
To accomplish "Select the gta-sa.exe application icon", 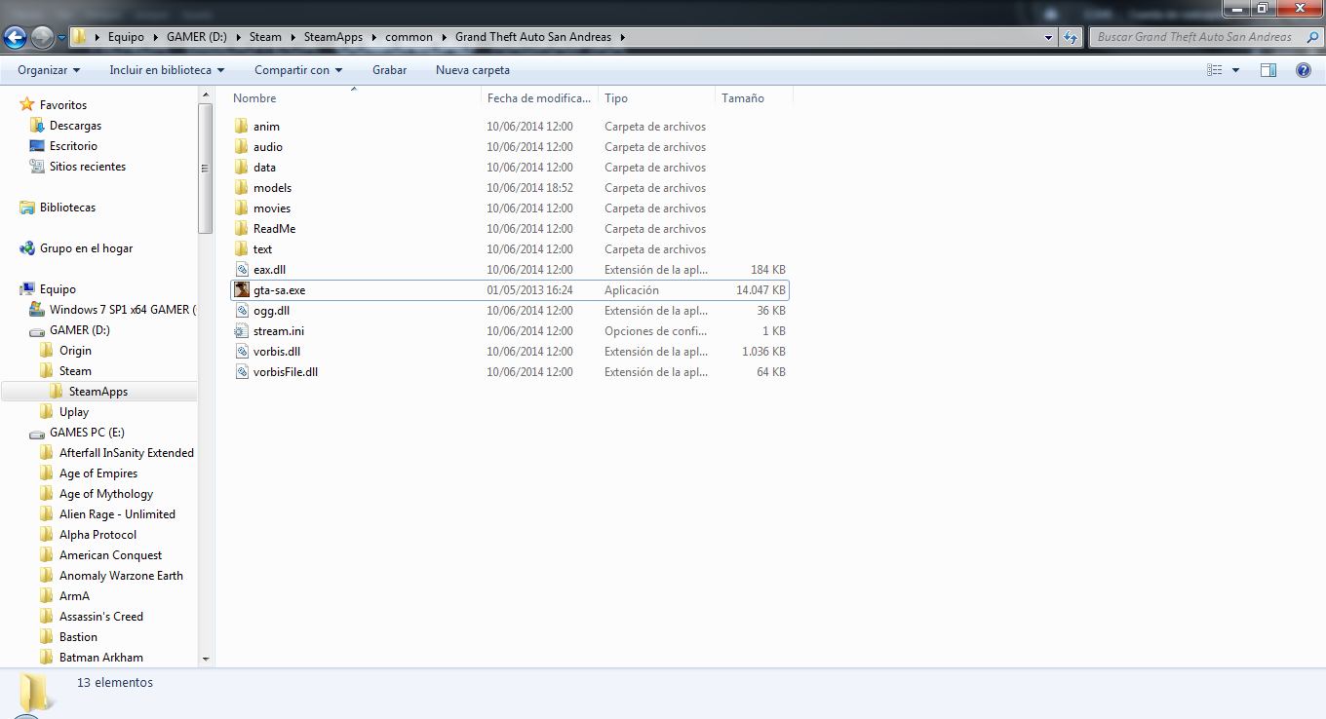I will 242,290.
